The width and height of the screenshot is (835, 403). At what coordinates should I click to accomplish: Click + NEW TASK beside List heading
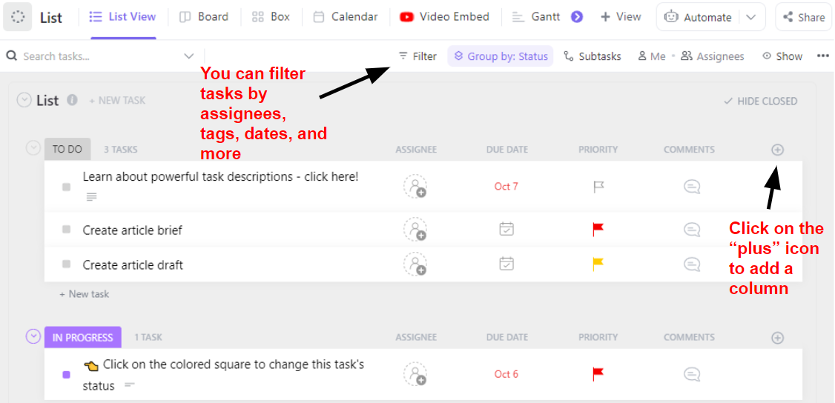(x=116, y=101)
